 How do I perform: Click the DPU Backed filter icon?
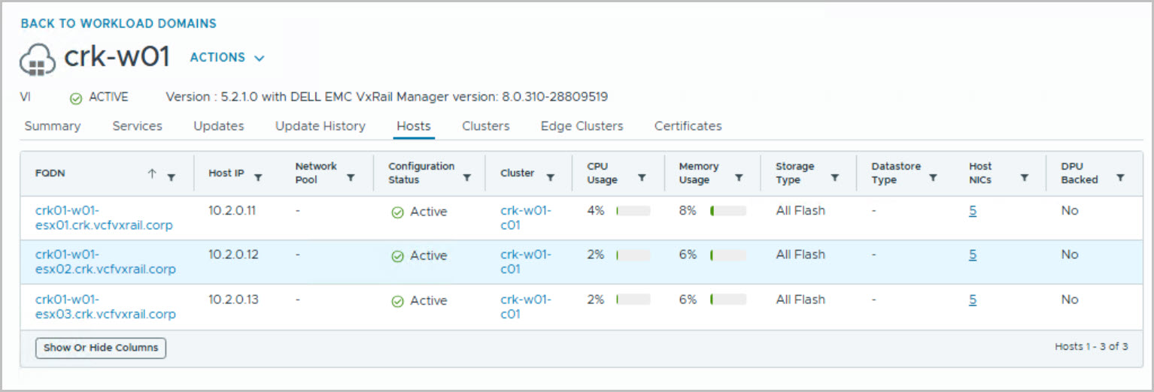1120,178
